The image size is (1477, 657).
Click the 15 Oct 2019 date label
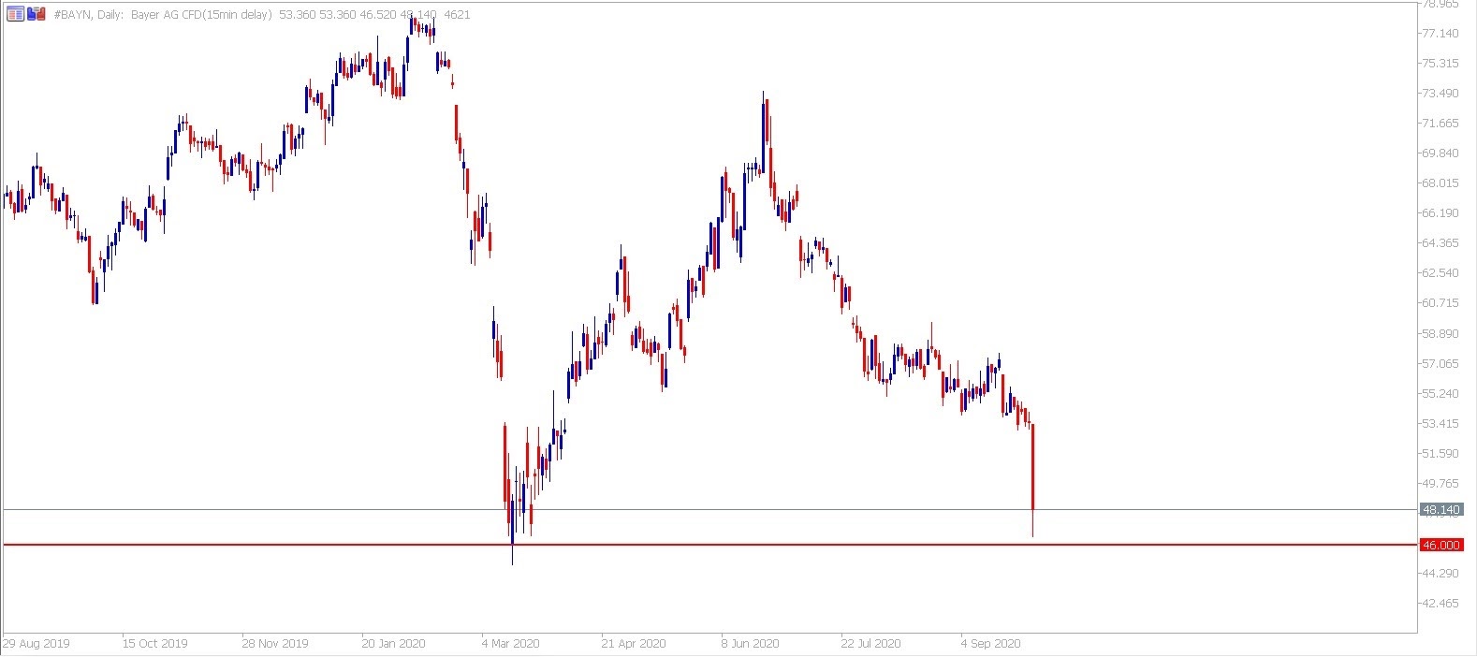pos(154,643)
